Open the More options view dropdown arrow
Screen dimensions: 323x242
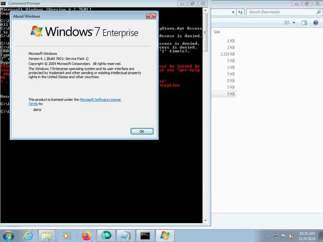pos(294,23)
